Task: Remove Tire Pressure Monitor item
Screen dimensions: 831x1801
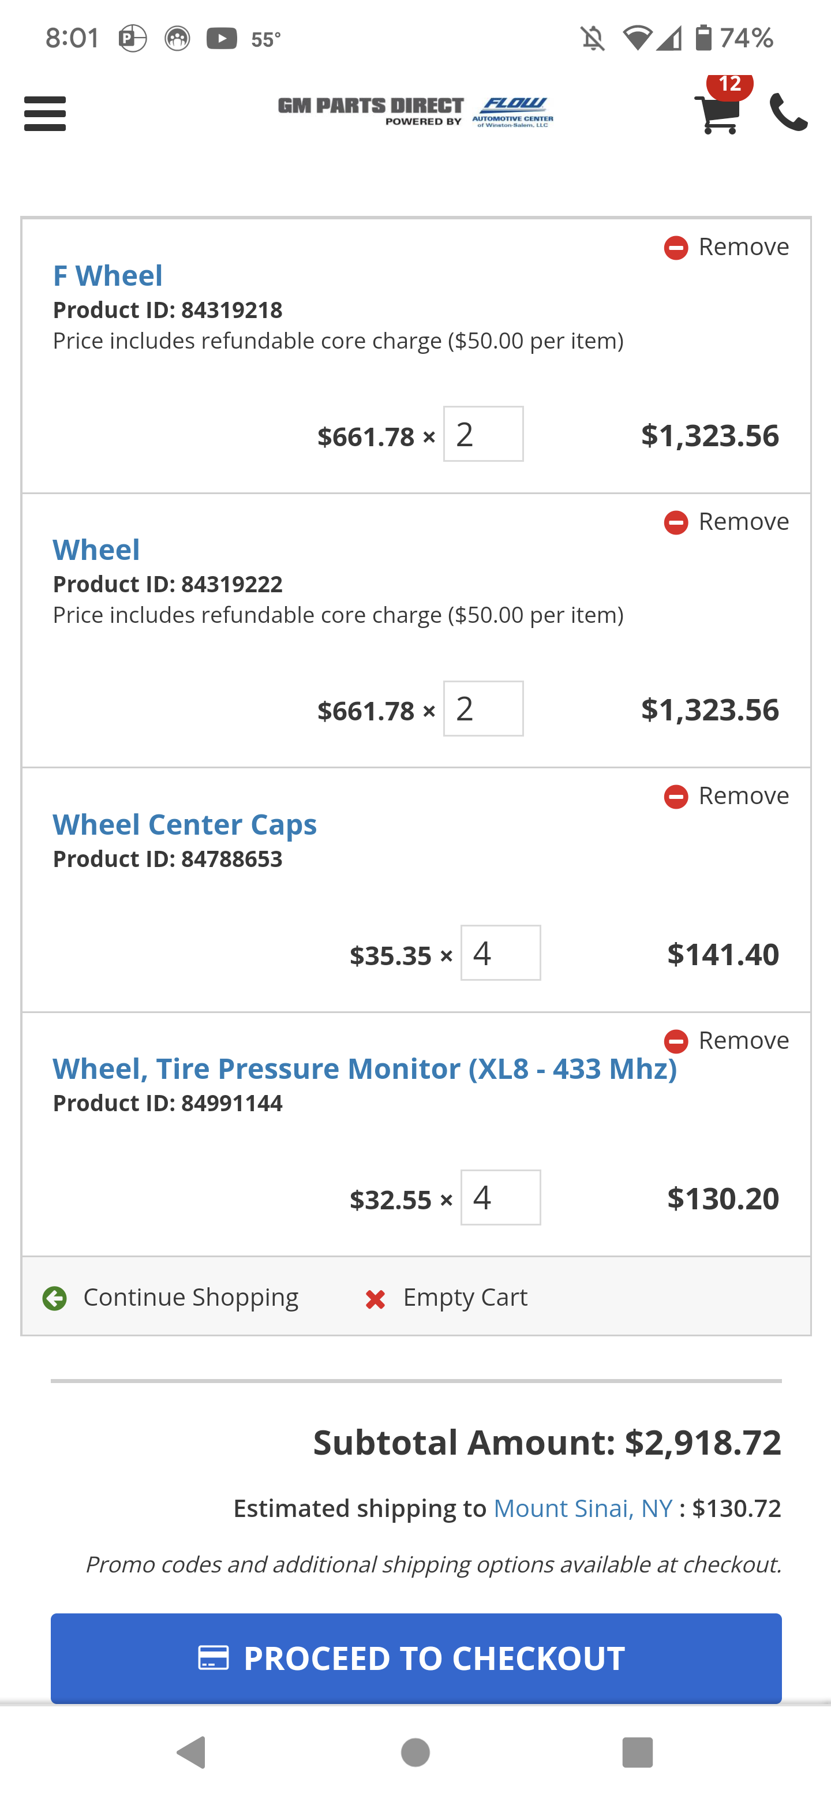Action: 726,1040
